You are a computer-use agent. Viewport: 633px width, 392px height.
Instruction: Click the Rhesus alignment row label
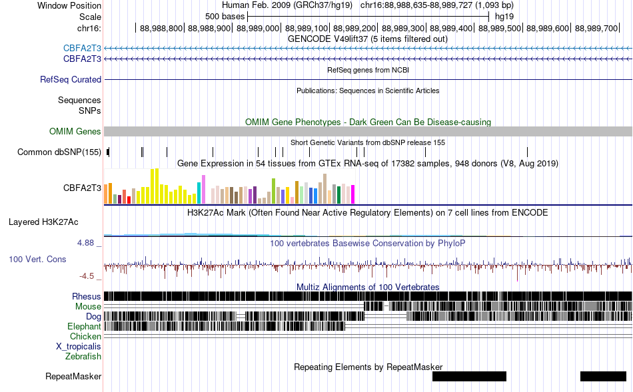87,296
